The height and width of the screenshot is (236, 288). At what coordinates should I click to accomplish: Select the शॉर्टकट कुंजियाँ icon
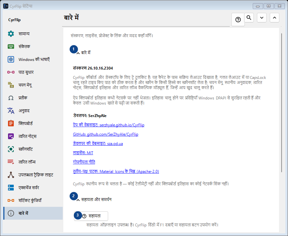click(x=11, y=200)
